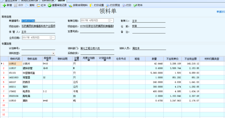
Task: Click the 保存 toolbar icon
Action: click(16, 5)
